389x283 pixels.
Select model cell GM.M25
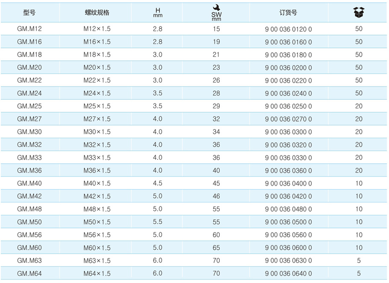pyautogui.click(x=29, y=106)
